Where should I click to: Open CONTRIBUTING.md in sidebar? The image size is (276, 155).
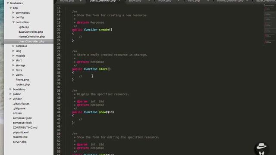point(25,127)
